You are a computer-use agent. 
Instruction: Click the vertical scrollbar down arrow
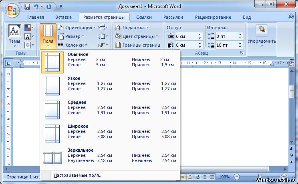pos(292,142)
